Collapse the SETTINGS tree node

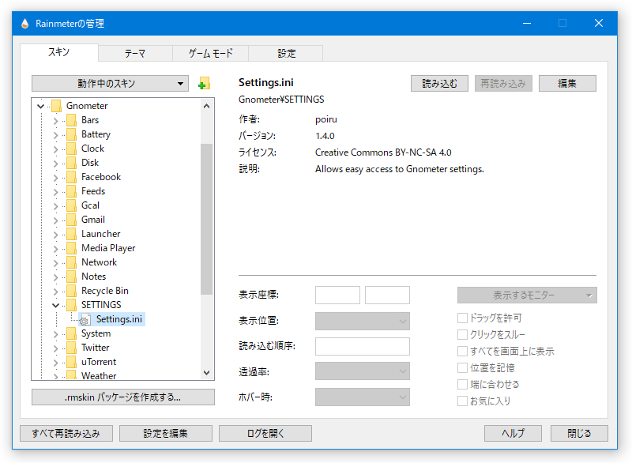(55, 306)
